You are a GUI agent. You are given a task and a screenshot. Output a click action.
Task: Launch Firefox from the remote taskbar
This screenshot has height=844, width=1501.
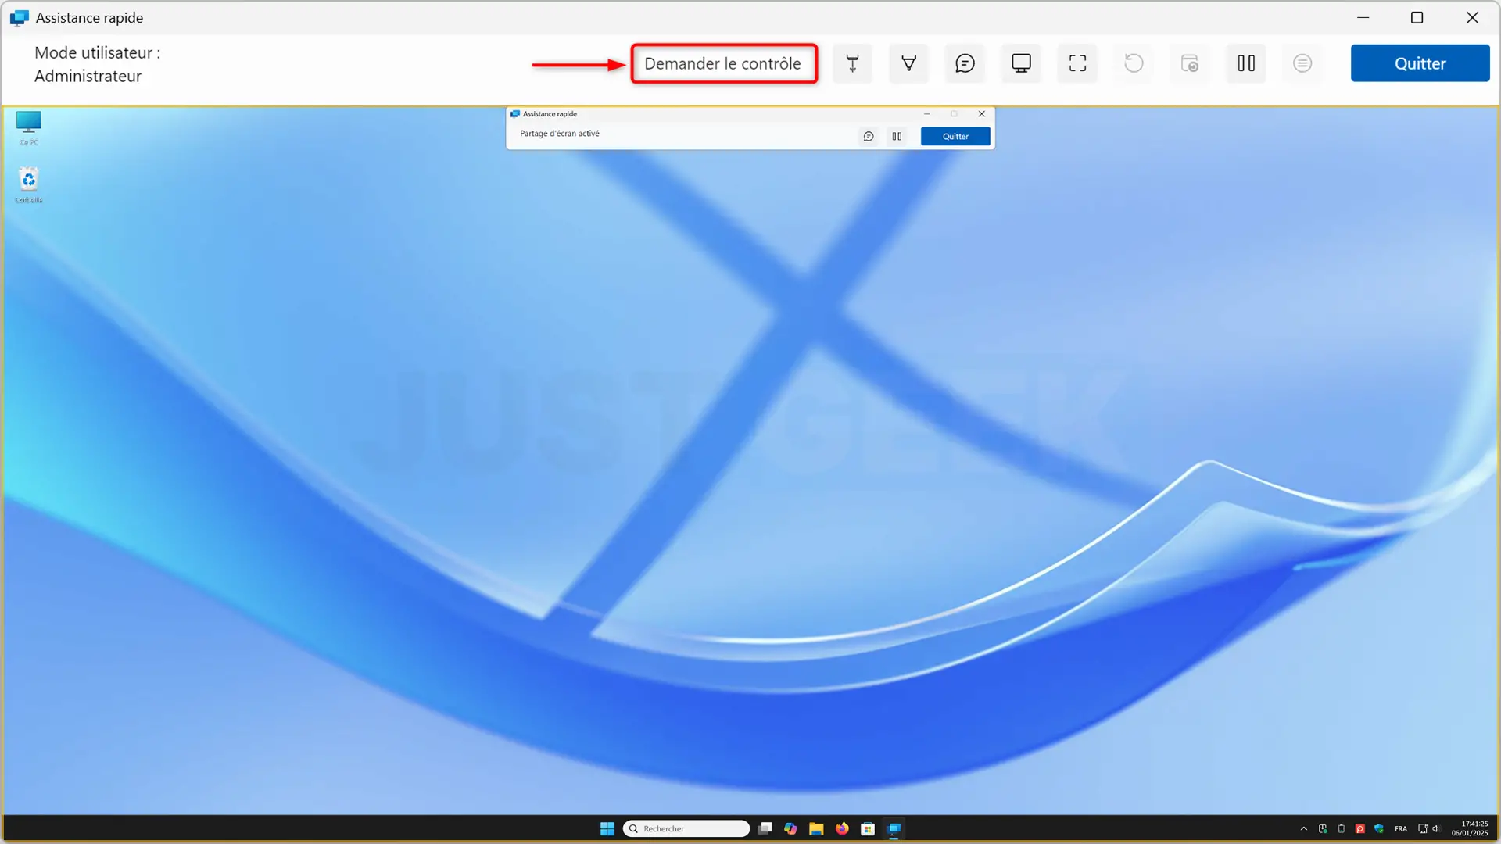842,828
